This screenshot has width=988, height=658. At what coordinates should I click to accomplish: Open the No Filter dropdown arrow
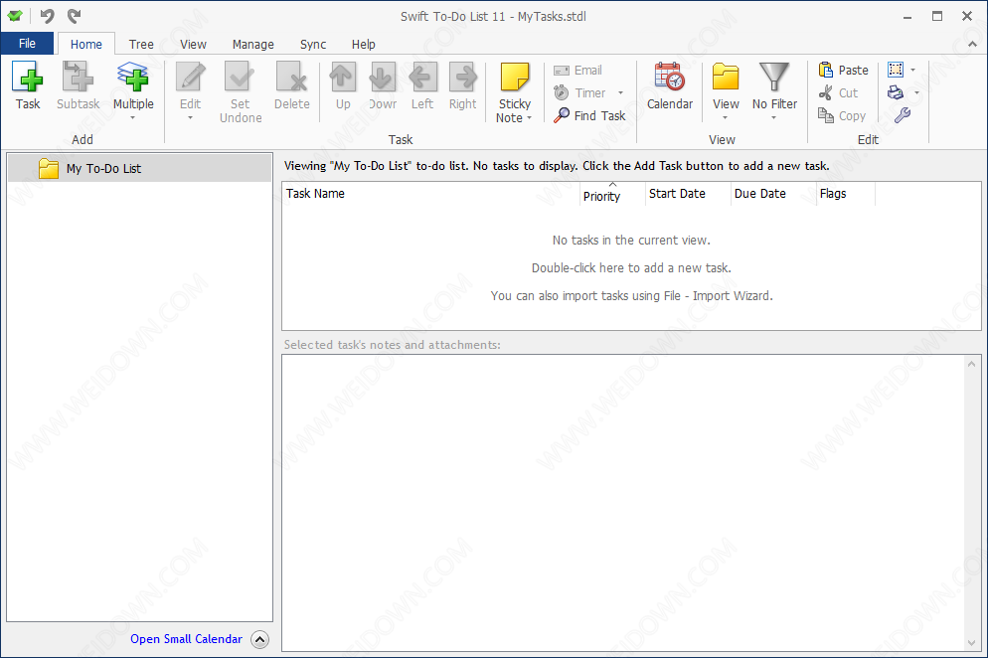pyautogui.click(x=773, y=118)
